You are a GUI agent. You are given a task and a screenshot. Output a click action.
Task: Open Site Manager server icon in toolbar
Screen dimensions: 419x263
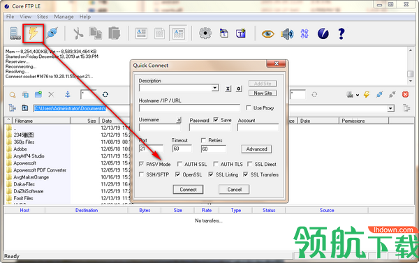click(15, 33)
